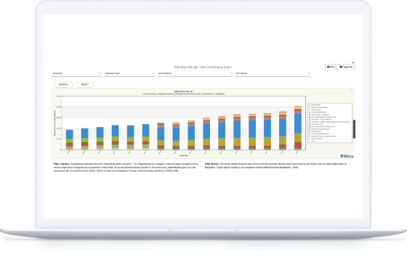Toggle the last light-blue Other legend entry
This screenshot has width=407, height=262.
coord(312,141)
